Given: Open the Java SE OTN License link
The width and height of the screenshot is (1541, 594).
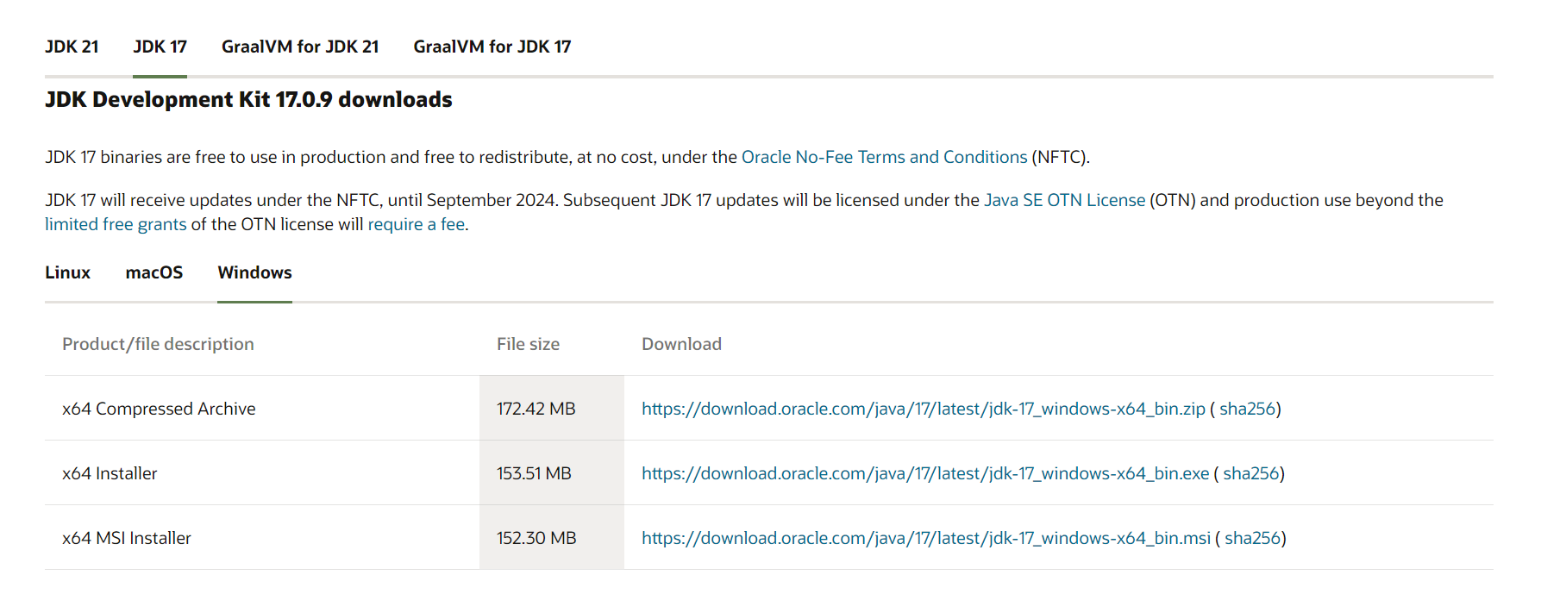Looking at the screenshot, I should click(x=1064, y=200).
